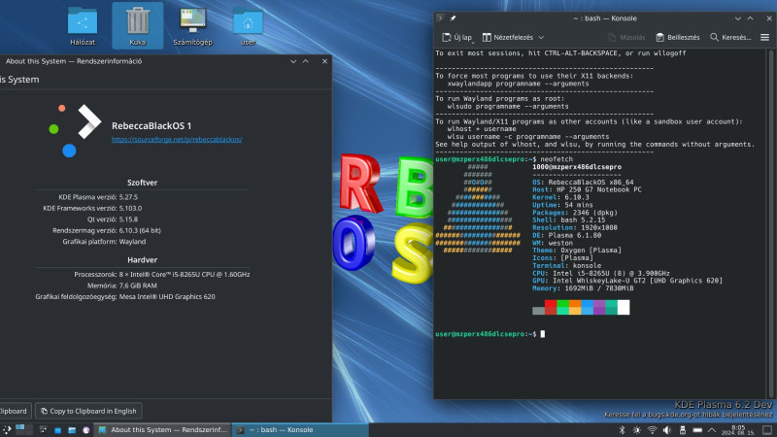Switch to About this System taskbar entry
Image resolution: width=777 pixels, height=437 pixels.
click(x=163, y=430)
